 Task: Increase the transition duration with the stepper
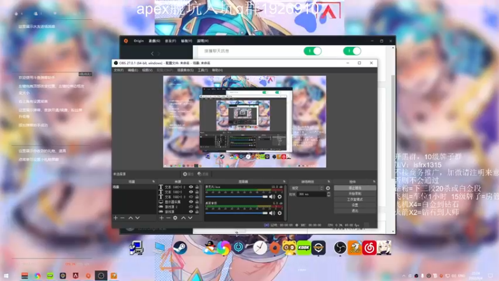329,193
